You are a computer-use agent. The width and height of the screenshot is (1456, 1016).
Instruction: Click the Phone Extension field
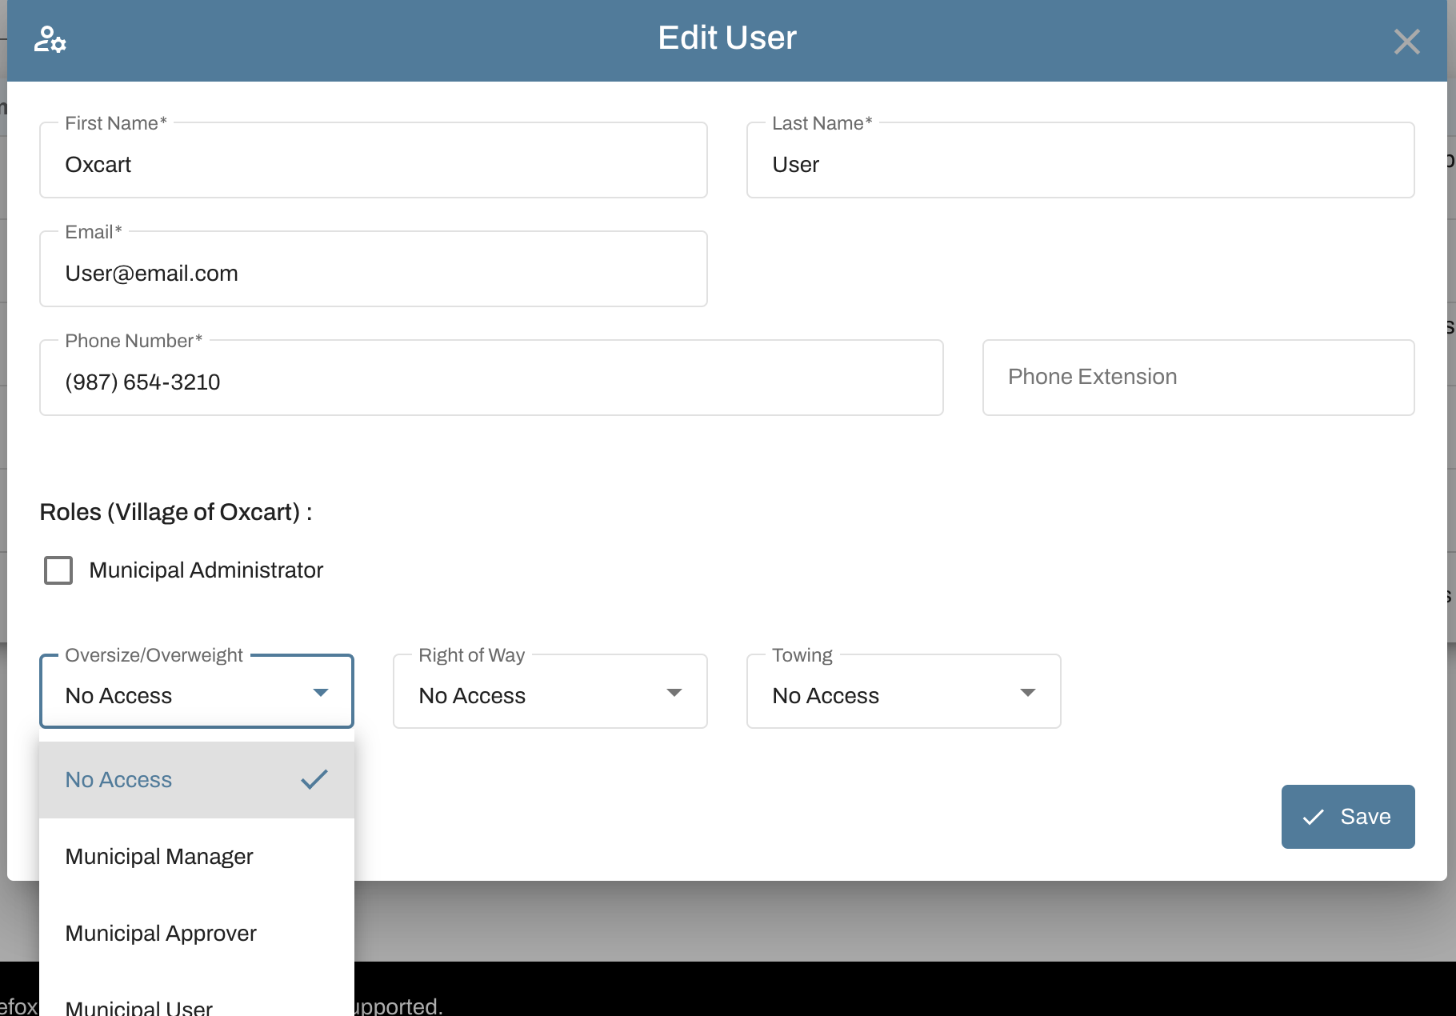click(x=1198, y=378)
